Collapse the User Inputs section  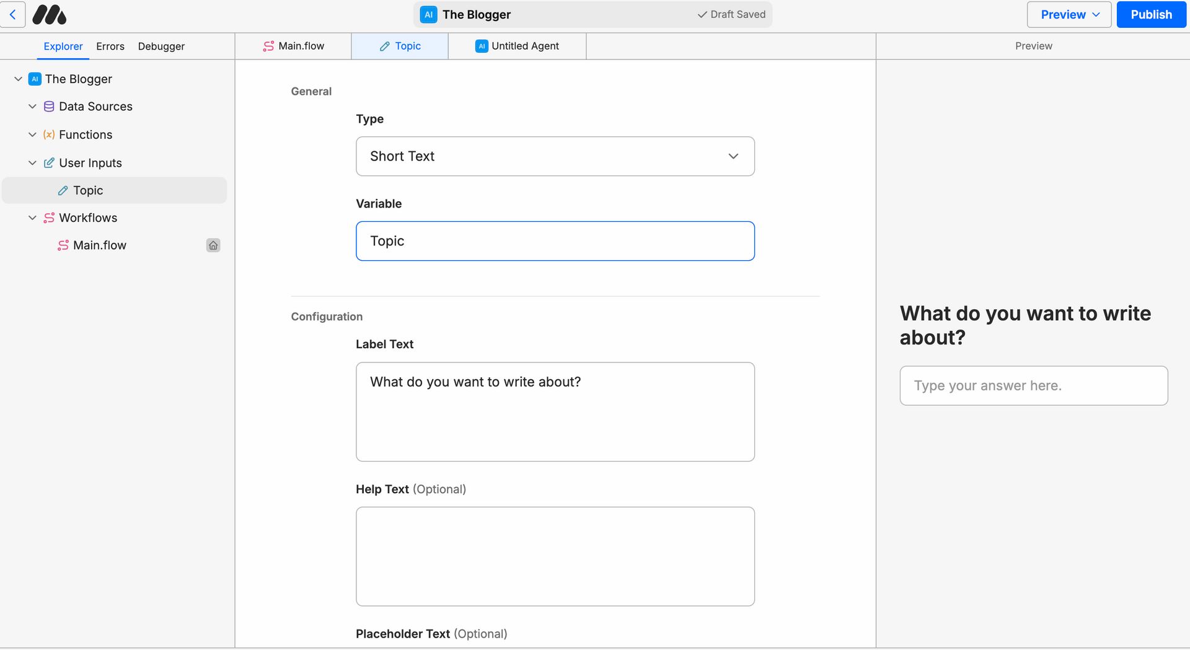pos(32,163)
